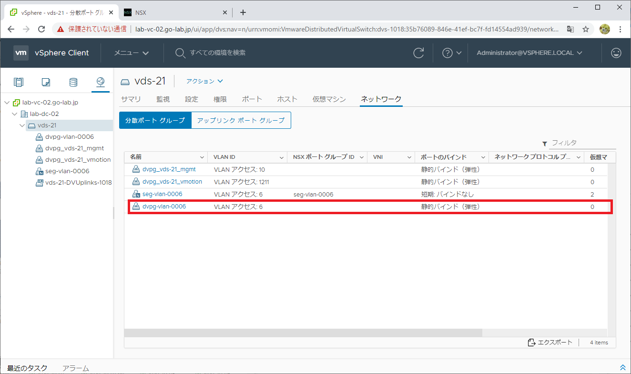This screenshot has width=631, height=374.
Task: Bookmark this page with star icon
Action: pos(586,29)
